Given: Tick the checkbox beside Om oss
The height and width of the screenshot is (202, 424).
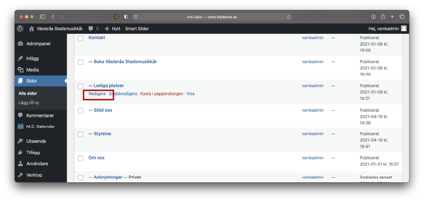Looking at the screenshot, I should pyautogui.click(x=81, y=158).
